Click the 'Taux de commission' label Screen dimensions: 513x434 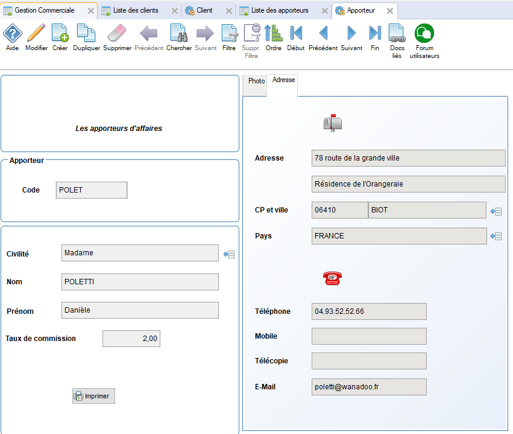(x=40, y=339)
